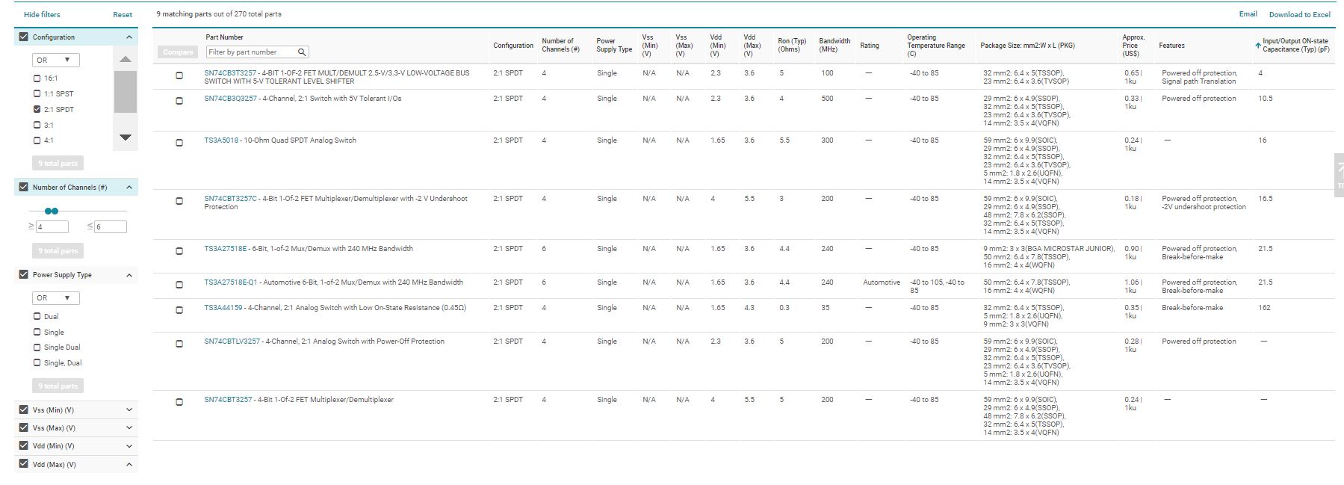1344x485 pixels.
Task: Select the SN74CB3T3257 row checkbox
Action: [x=179, y=75]
